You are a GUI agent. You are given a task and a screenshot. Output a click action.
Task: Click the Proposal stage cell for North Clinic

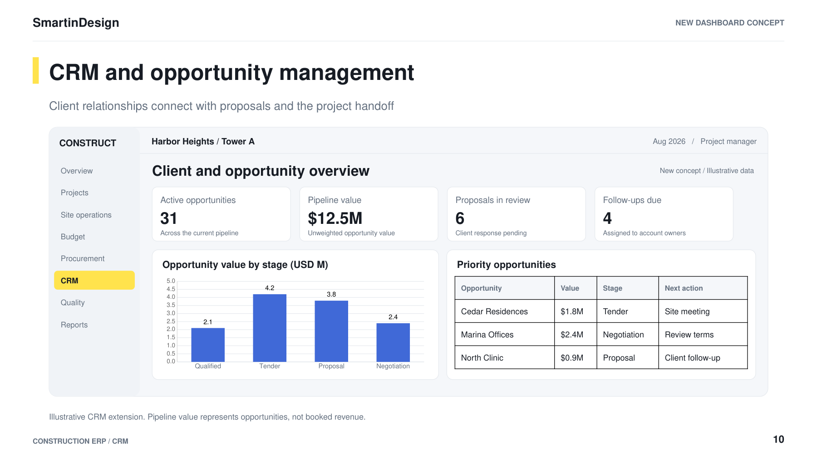coord(628,357)
